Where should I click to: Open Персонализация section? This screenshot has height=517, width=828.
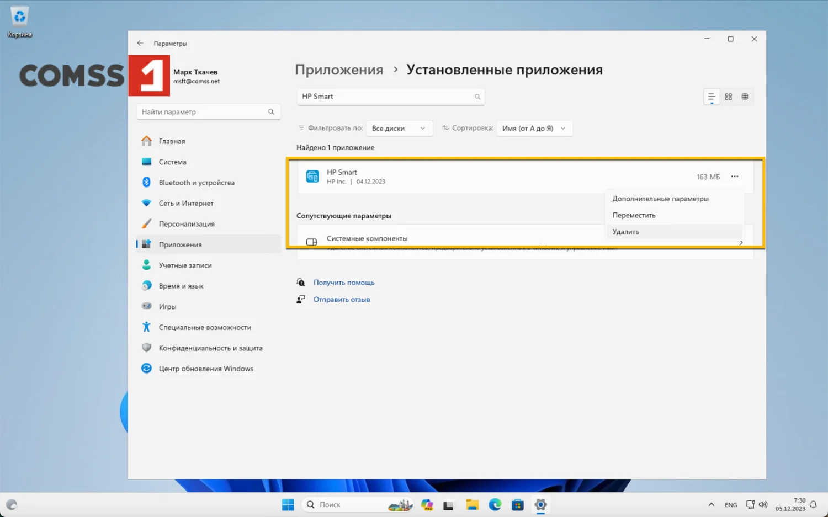click(x=208, y=224)
